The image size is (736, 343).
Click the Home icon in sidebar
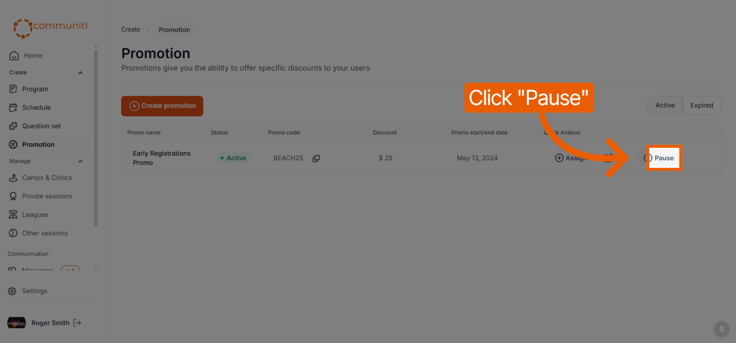click(x=14, y=55)
